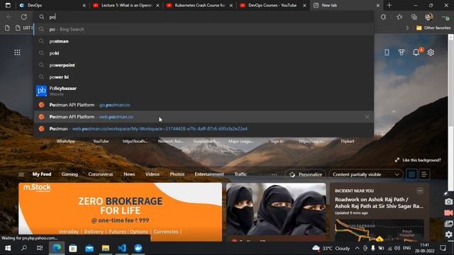Select the Videos feed tab
454x255 pixels.
(x=153, y=174)
